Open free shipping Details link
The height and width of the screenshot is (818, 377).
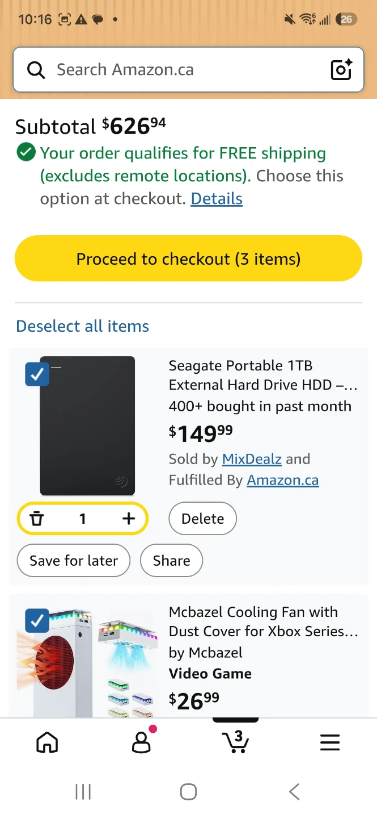point(217,199)
